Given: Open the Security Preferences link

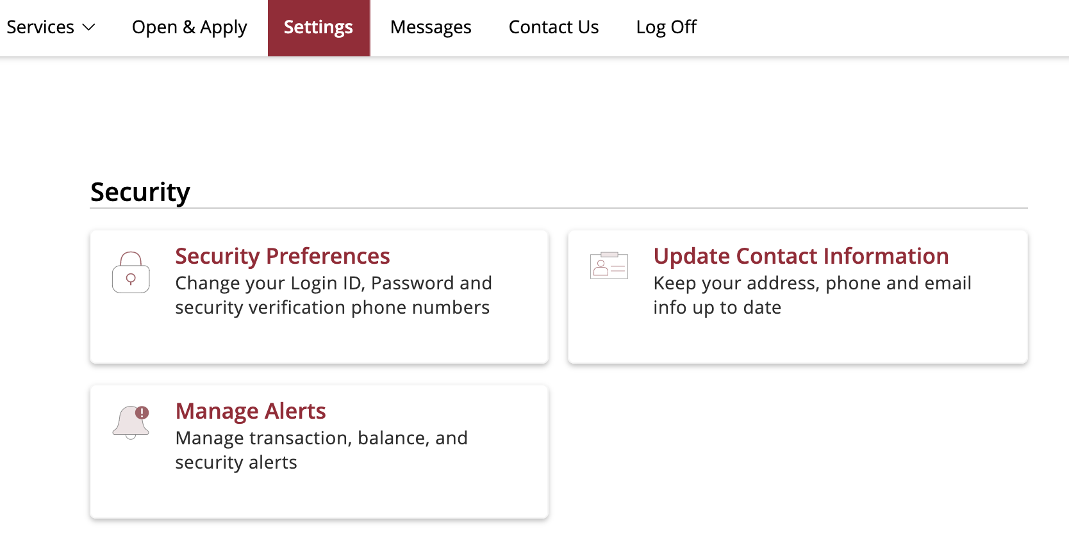Looking at the screenshot, I should 283,256.
